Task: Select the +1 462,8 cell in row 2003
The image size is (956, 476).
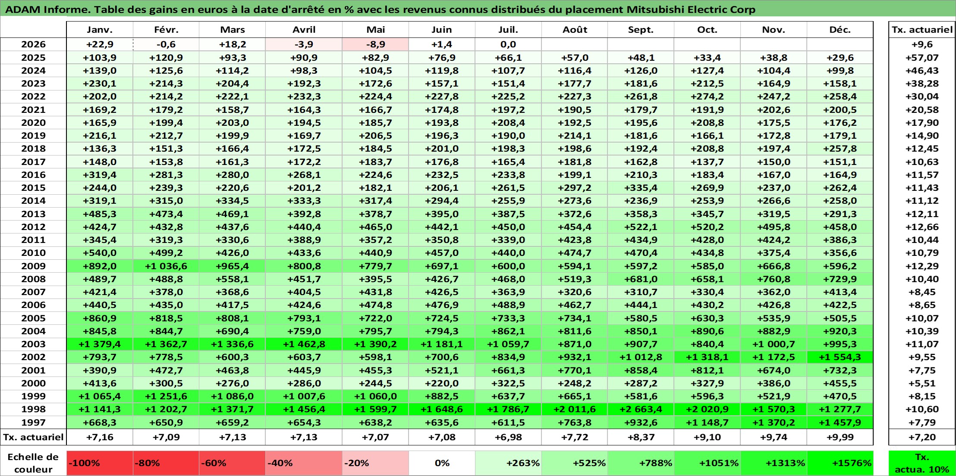Action: [x=304, y=344]
